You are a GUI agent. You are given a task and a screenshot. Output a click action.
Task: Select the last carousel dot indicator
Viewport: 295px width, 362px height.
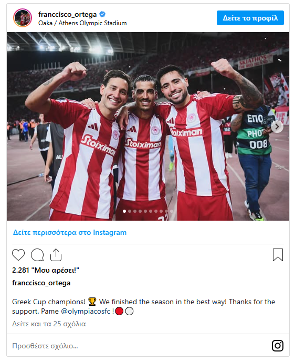[172, 211]
